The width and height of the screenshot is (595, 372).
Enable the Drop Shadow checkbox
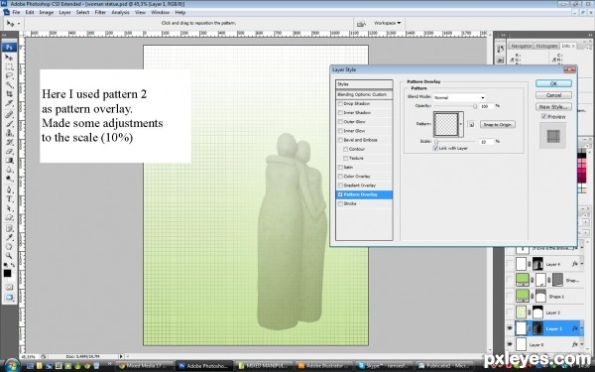pyautogui.click(x=340, y=103)
